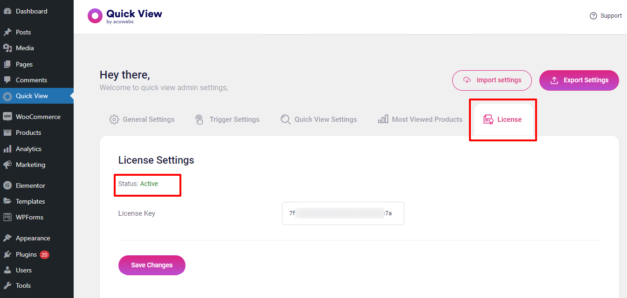627x298 pixels.
Task: Click the Appearance paintbrush icon
Action: tap(7, 238)
